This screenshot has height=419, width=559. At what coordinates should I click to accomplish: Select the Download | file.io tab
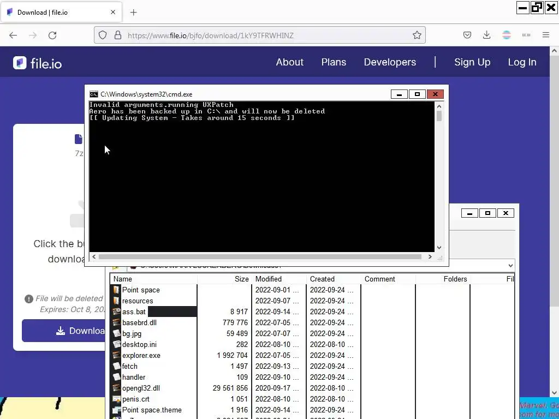61,13
